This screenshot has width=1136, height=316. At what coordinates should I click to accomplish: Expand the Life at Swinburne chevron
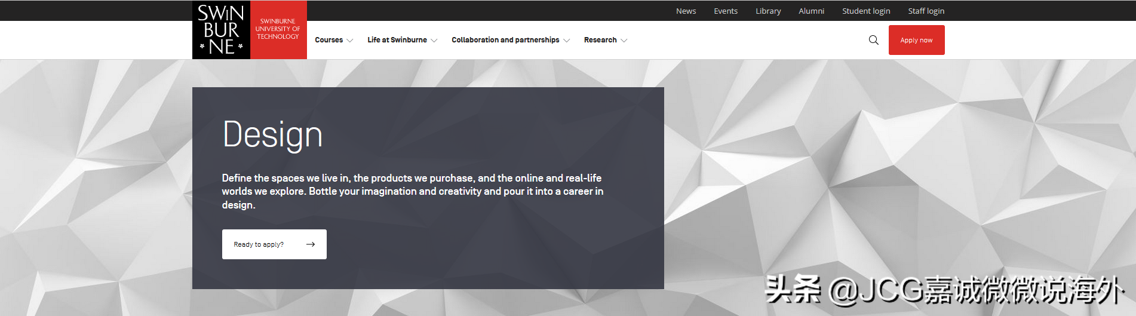click(x=434, y=41)
